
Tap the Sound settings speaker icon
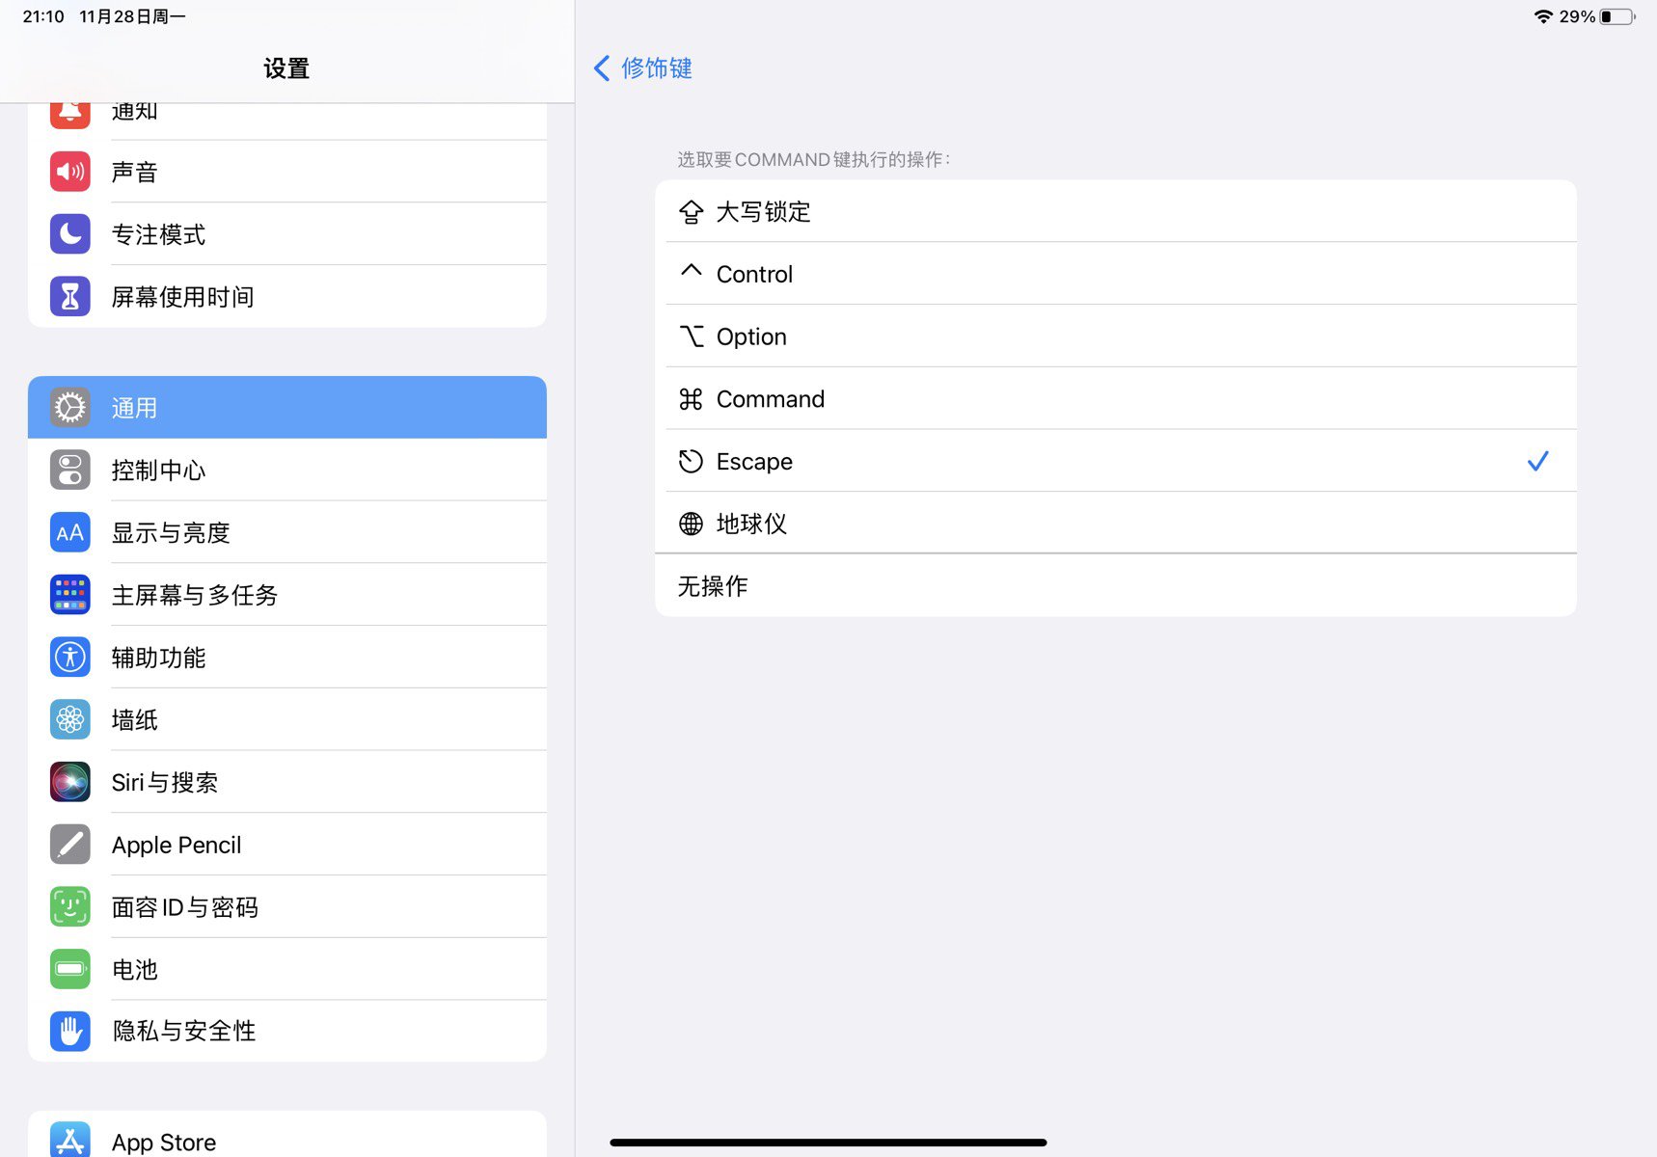click(x=69, y=172)
